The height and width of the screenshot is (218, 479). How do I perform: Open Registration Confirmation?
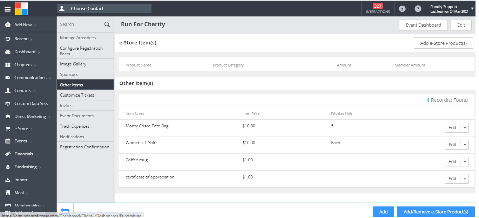(x=85, y=147)
